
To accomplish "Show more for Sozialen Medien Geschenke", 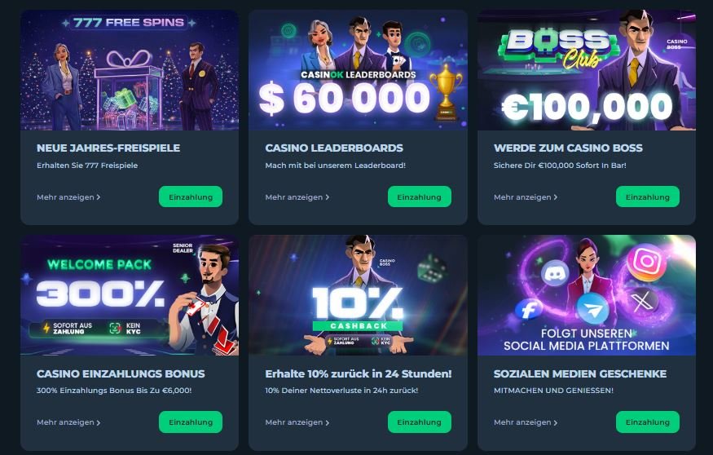I will [x=526, y=422].
